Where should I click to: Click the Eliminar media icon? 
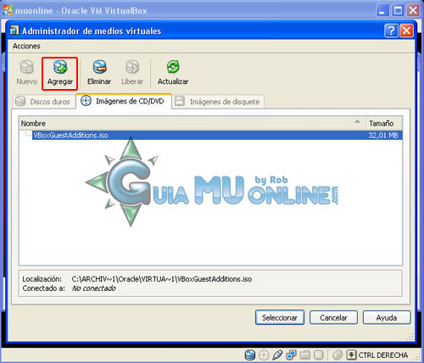tap(99, 67)
